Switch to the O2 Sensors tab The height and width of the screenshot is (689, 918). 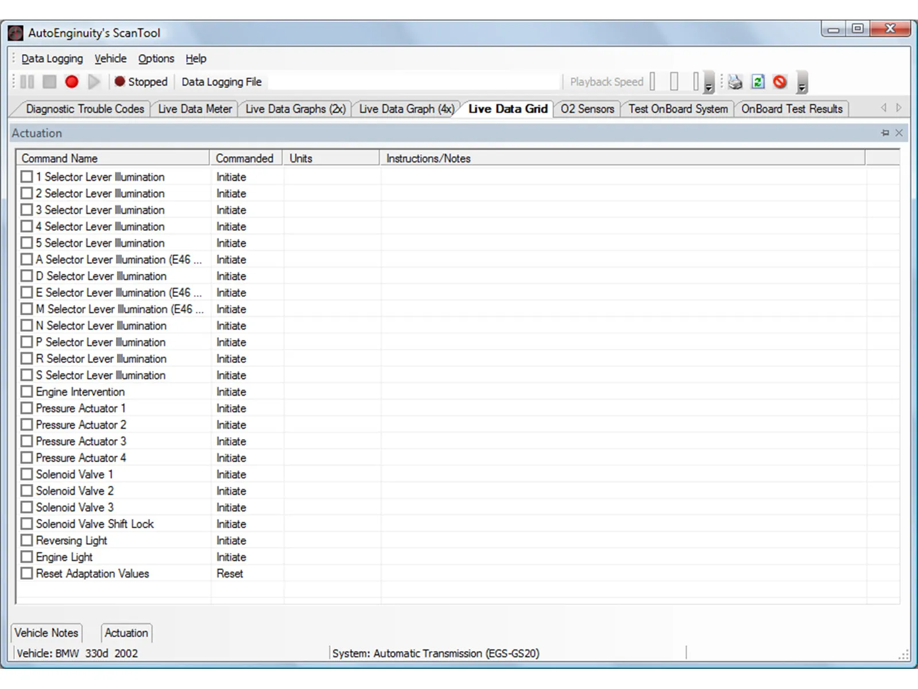[587, 109]
